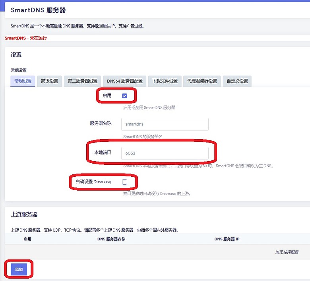Screen dimensions: 310x281
Task: Click the SmartDNS - 未在运行 status text
Action: [26, 38]
